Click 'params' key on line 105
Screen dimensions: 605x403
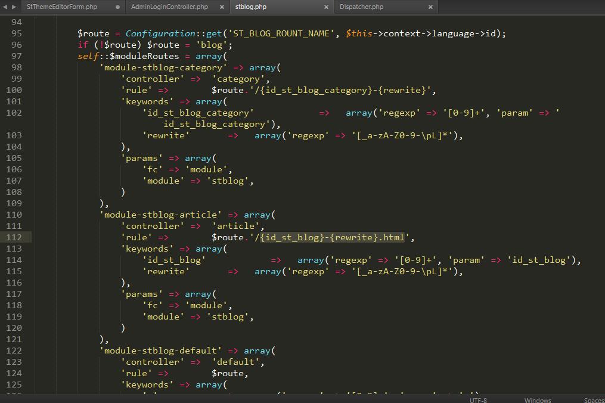coord(142,158)
